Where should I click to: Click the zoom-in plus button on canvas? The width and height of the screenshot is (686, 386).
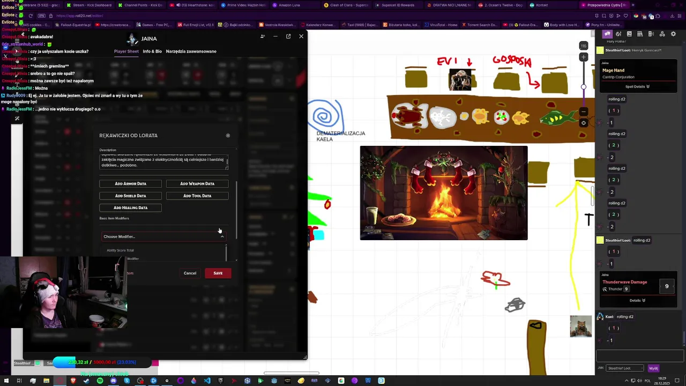click(584, 57)
